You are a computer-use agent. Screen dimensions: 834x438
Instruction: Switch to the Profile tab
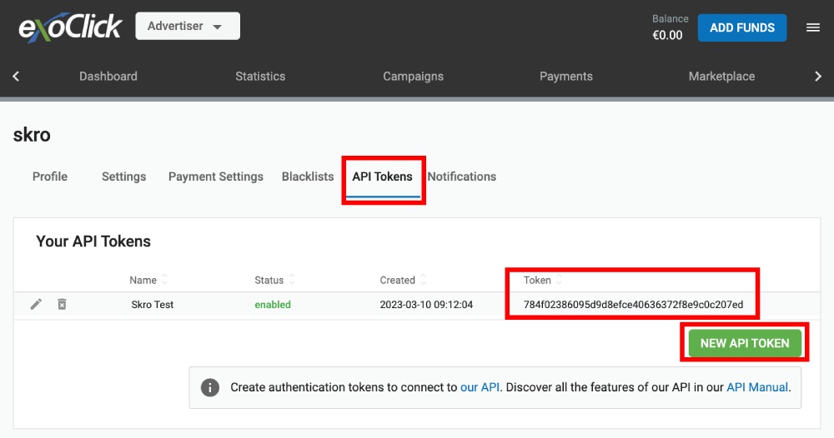(50, 177)
